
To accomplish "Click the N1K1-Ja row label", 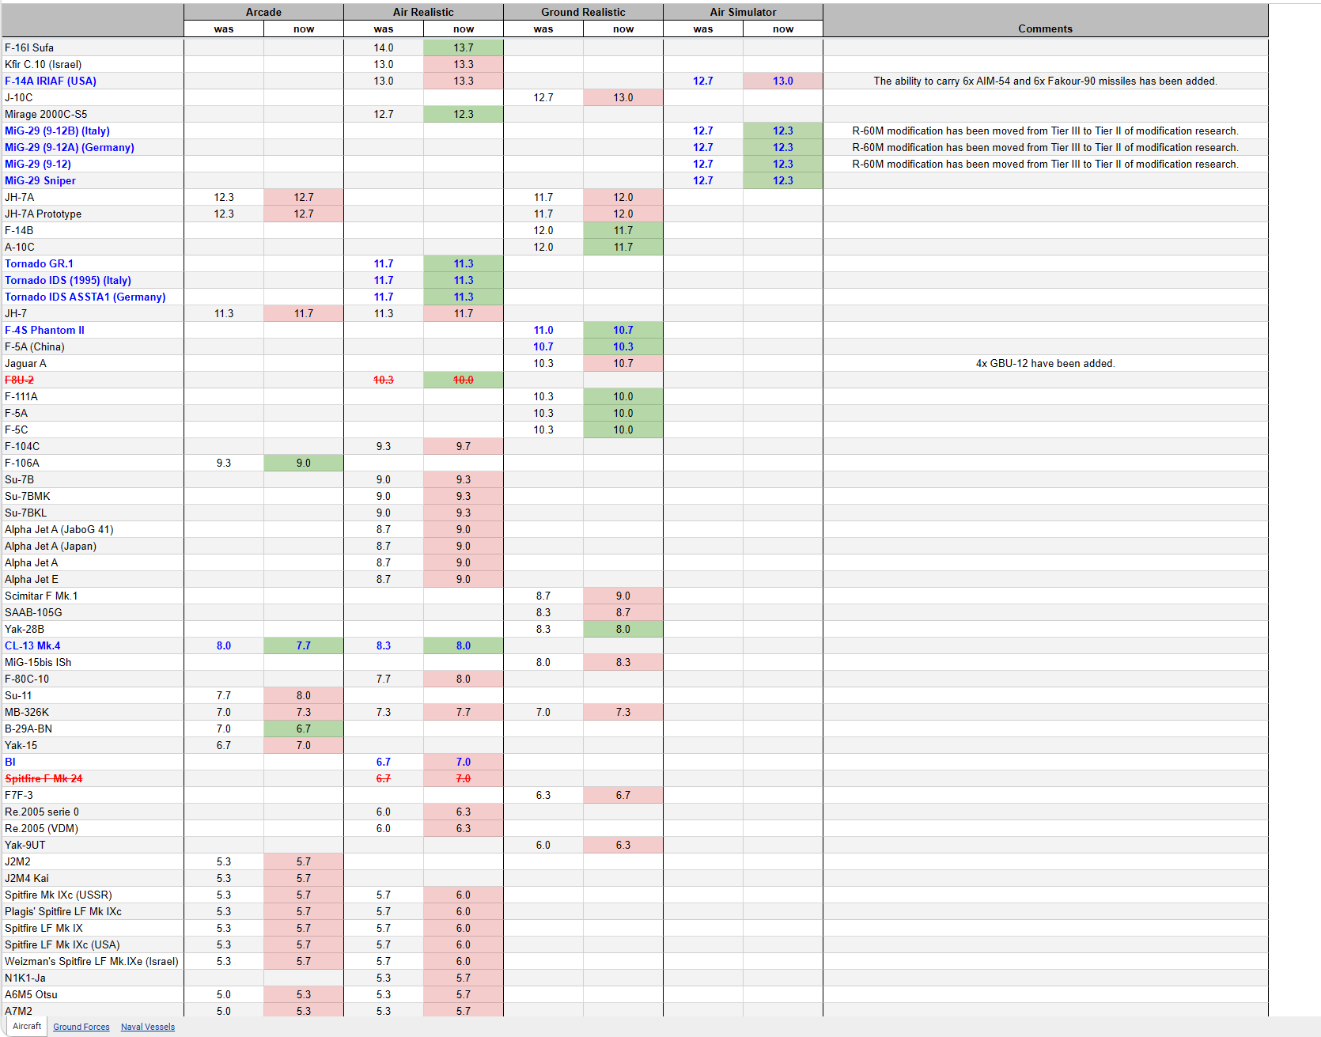I will (25, 978).
